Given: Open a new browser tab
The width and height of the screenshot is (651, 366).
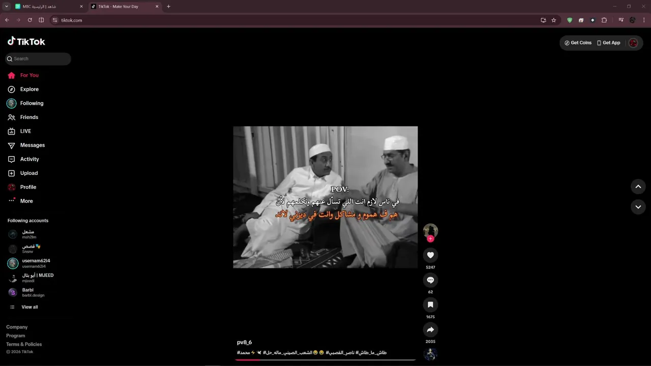Looking at the screenshot, I should point(168,7).
